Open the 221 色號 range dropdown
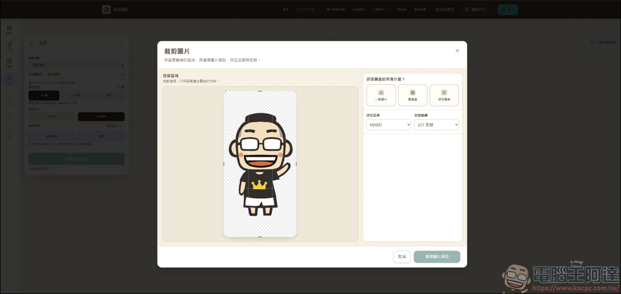The height and width of the screenshot is (294, 621). (x=436, y=125)
